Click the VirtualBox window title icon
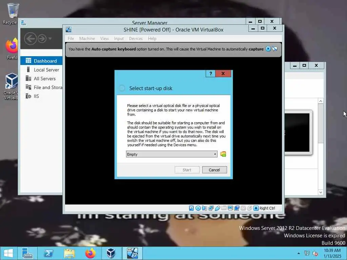 (x=68, y=29)
